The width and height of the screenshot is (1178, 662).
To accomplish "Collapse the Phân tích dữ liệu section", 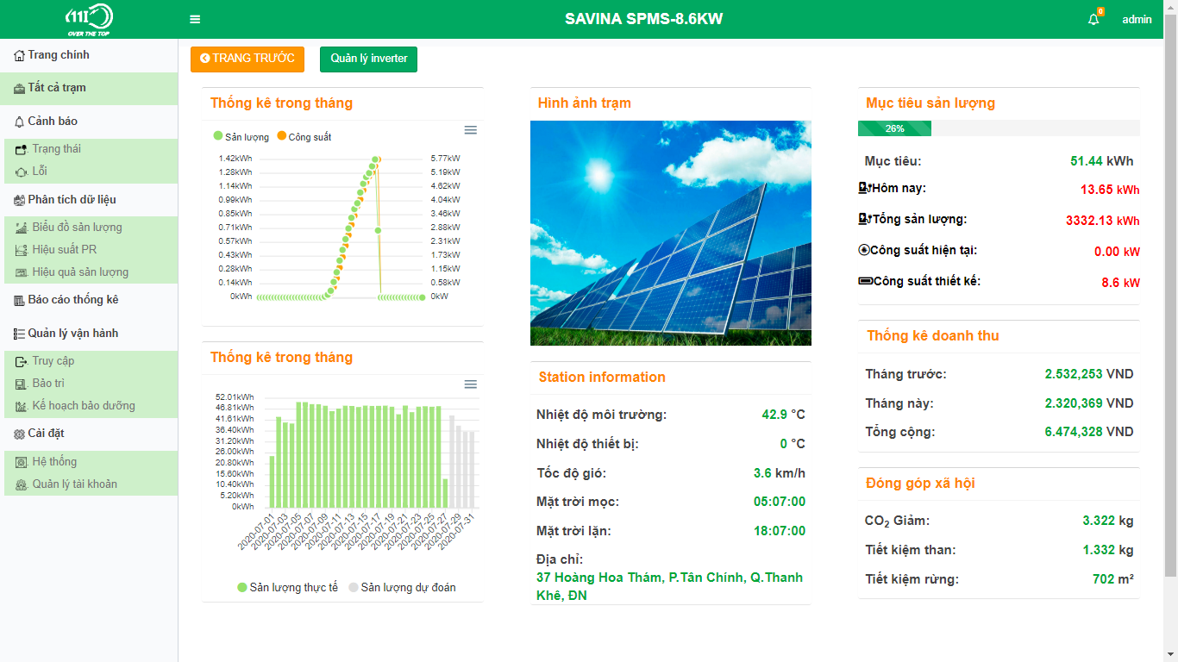I will coord(72,200).
